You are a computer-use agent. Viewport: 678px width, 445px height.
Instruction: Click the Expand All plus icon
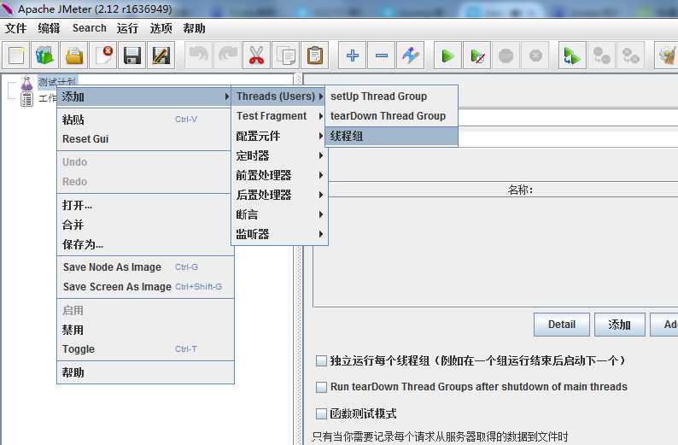pos(353,56)
